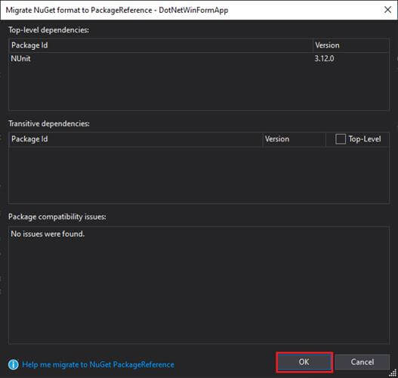The height and width of the screenshot is (378, 398).
Task: Click Version header in top-level dependencies
Action: tap(327, 45)
